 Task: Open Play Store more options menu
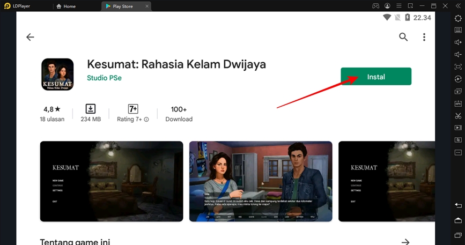(x=424, y=37)
